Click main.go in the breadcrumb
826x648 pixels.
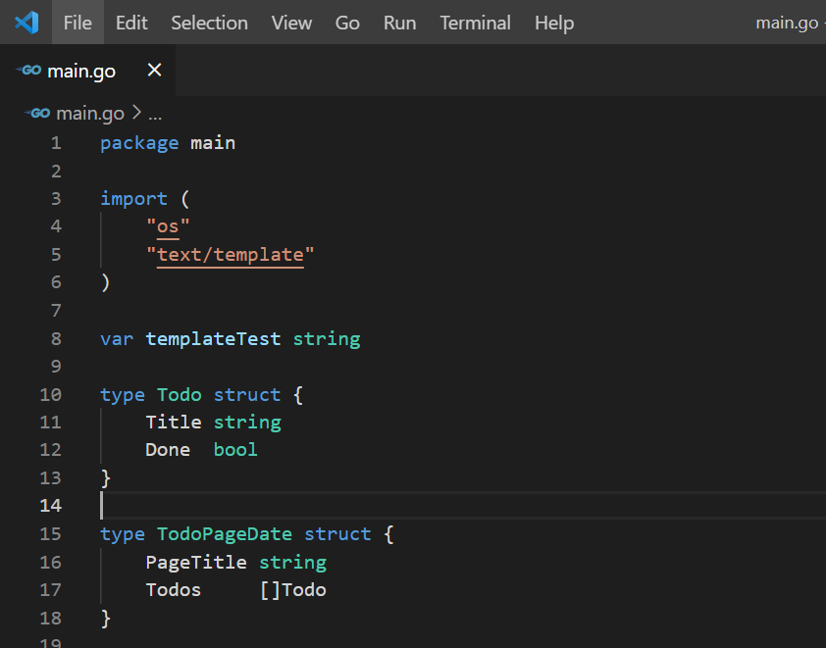click(x=90, y=113)
